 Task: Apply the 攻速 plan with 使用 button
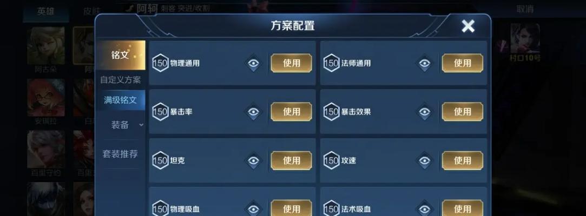coord(463,160)
